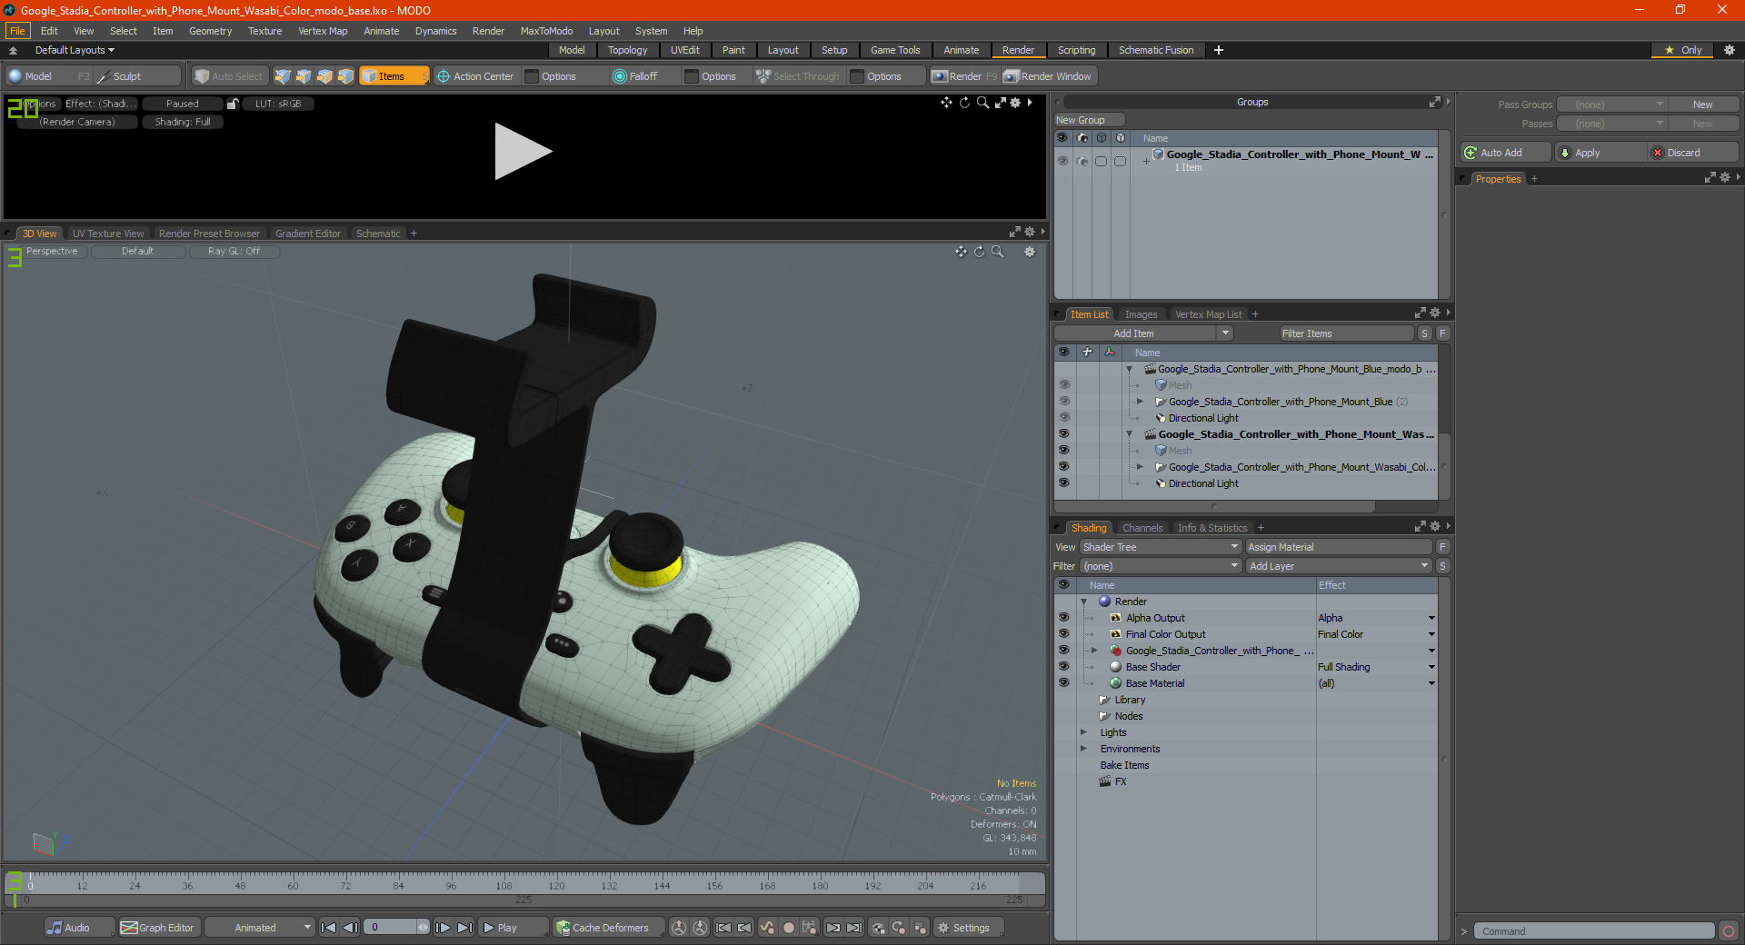Expand the Environments group
The height and width of the screenshot is (945, 1745).
pos(1083,749)
